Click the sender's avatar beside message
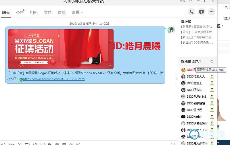Screen dimensions: 230x145 click(x=171, y=30)
